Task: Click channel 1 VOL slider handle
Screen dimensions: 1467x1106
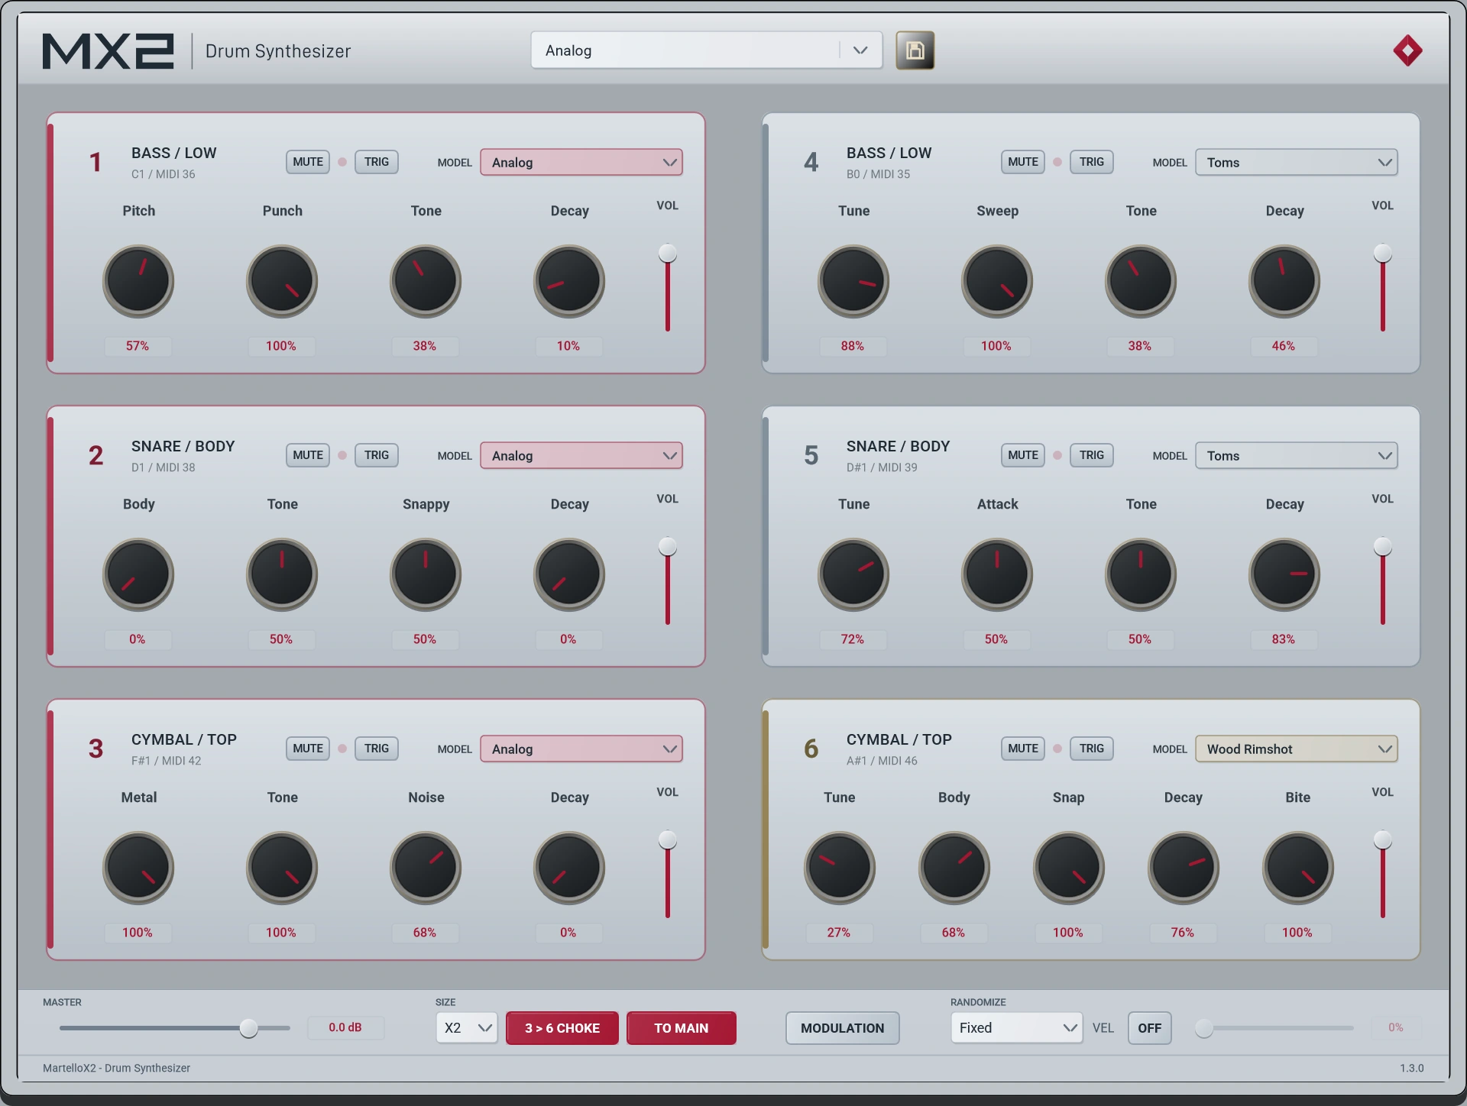Action: point(668,253)
